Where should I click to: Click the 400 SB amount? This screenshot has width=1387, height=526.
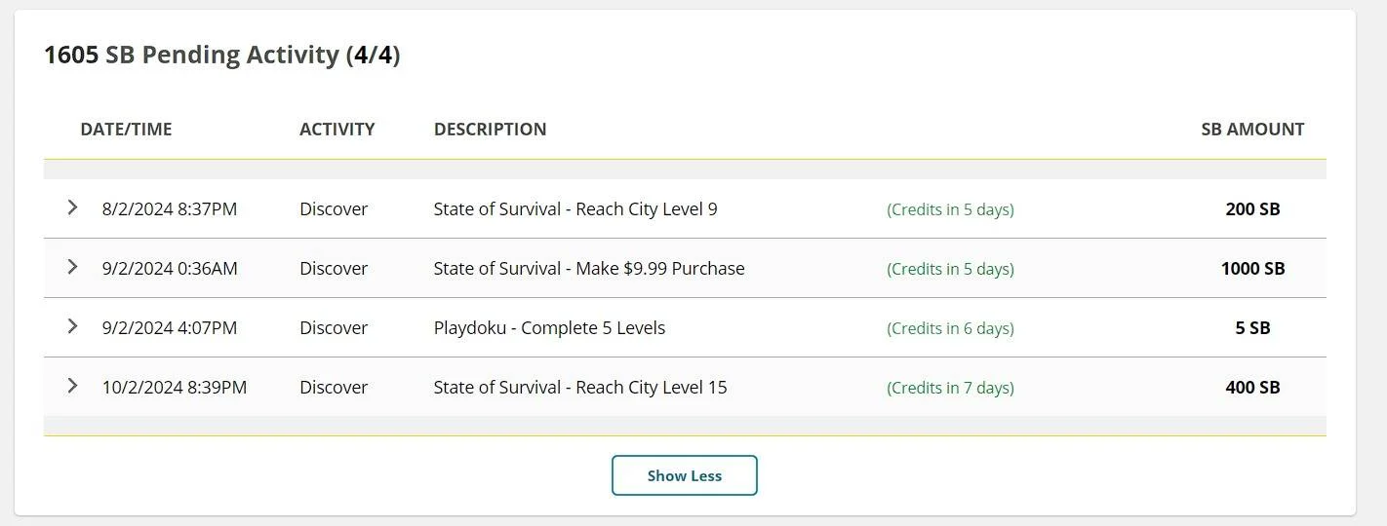pos(1252,387)
